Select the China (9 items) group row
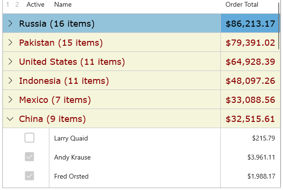 [141, 119]
